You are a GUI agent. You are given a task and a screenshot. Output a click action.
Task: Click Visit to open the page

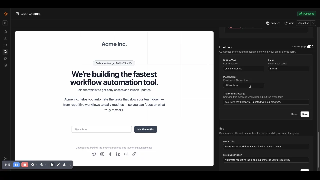click(x=289, y=23)
